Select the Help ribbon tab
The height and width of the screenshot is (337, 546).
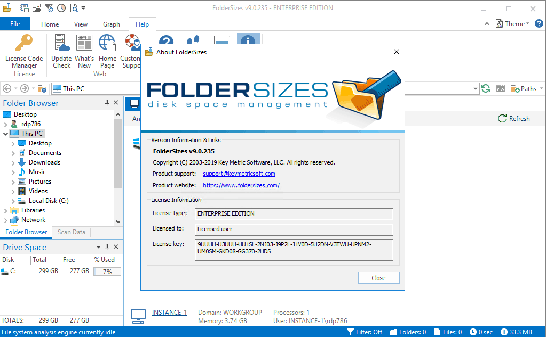click(142, 24)
